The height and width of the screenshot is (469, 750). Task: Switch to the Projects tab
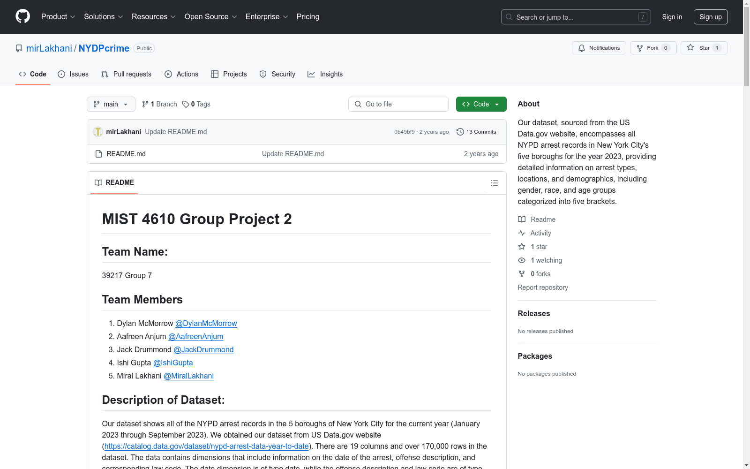[229, 74]
